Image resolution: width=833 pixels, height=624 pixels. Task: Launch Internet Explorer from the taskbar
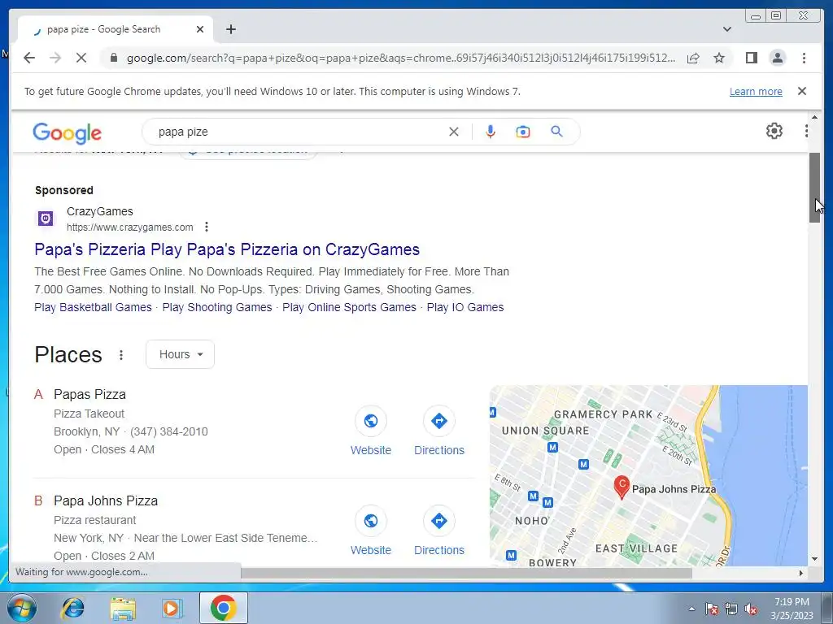pyautogui.click(x=72, y=608)
